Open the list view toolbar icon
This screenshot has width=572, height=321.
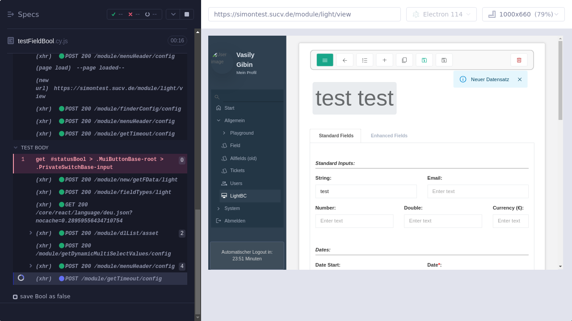tap(365, 60)
